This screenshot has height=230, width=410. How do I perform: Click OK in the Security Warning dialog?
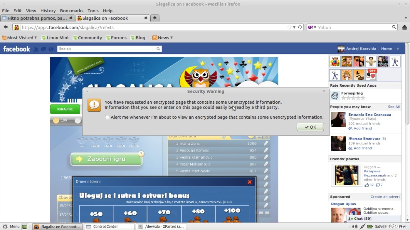point(310,127)
